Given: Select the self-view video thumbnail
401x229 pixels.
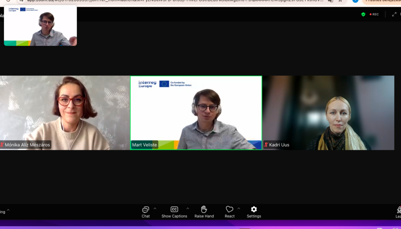Looking at the screenshot, I should [40, 25].
